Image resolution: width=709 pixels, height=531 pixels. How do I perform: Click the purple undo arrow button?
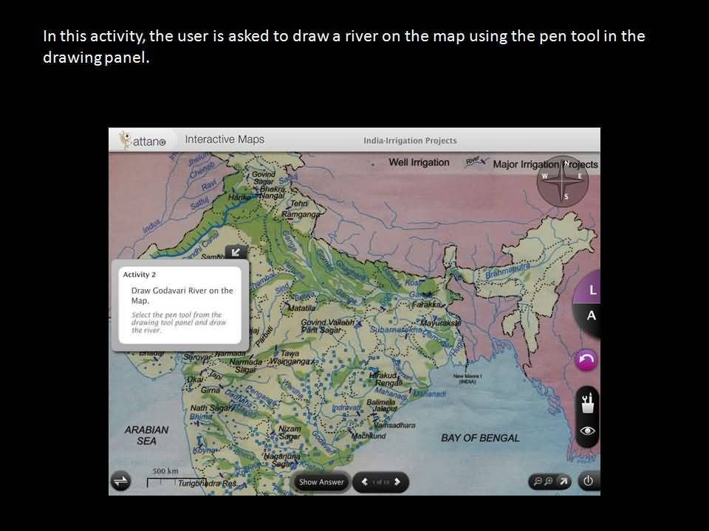click(586, 361)
